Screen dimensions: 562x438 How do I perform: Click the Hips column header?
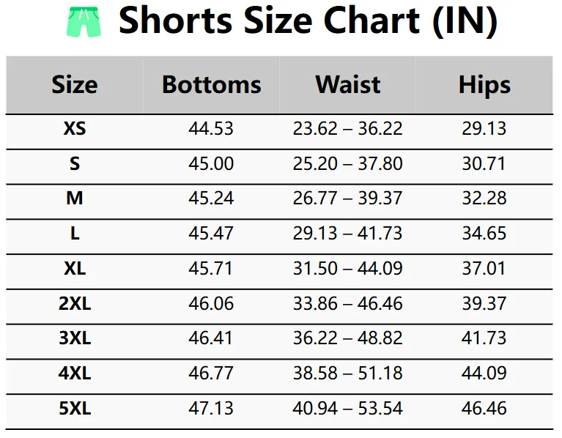(484, 85)
